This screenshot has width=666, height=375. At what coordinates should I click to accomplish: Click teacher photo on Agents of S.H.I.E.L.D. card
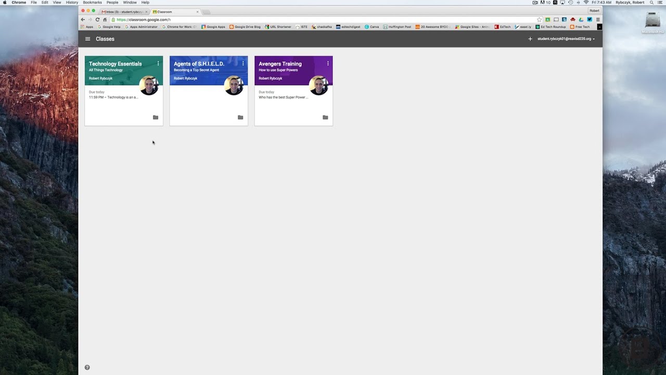tap(234, 85)
